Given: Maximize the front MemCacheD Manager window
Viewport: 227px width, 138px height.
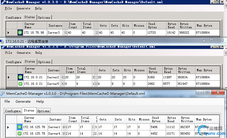Looking at the screenshot, I should 207,92.
